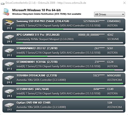Click the H: Intel SATA AHCI Controller text
Viewport: 128px width, 115px height.
(58, 94)
